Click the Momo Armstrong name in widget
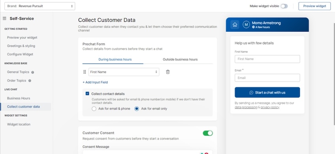This screenshot has height=154, width=335. [x=266, y=23]
